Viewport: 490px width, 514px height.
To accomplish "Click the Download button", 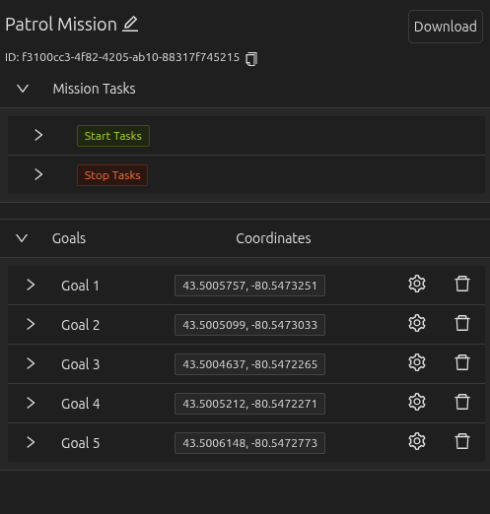I will click(x=446, y=27).
